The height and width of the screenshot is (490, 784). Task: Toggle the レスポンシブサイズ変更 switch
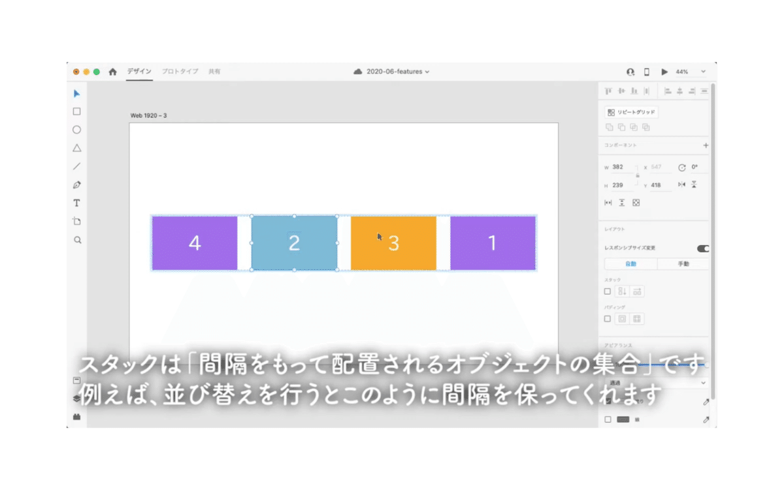(703, 248)
